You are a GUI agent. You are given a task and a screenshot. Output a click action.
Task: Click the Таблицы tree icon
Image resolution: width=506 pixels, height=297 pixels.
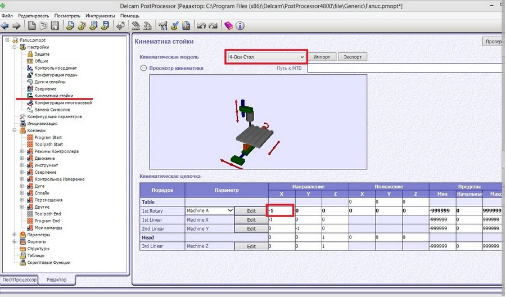coord(22,255)
